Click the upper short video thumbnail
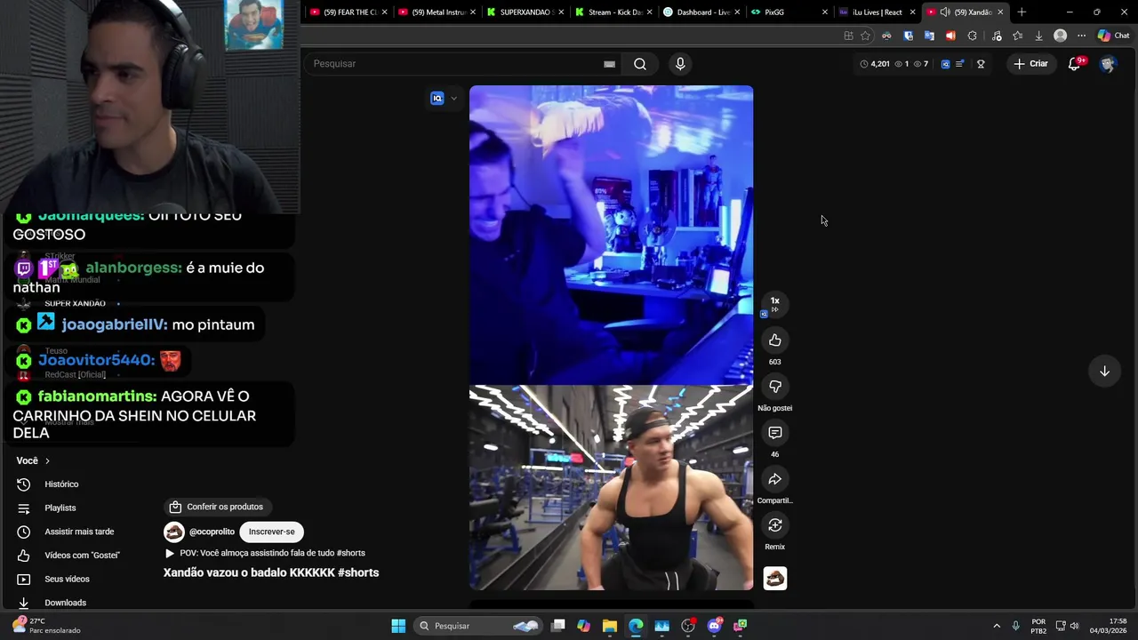Screen dimensions: 1138x640 coord(611,235)
